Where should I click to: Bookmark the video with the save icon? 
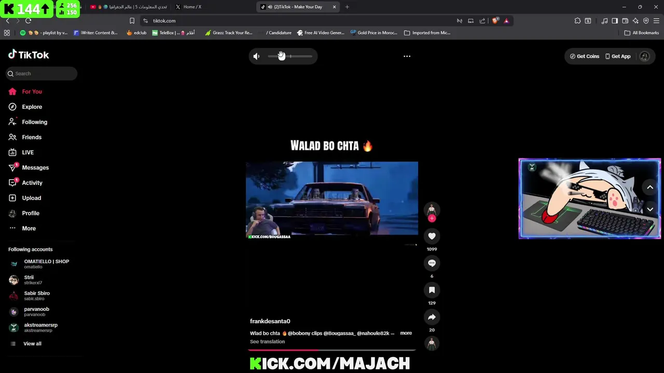point(432,290)
